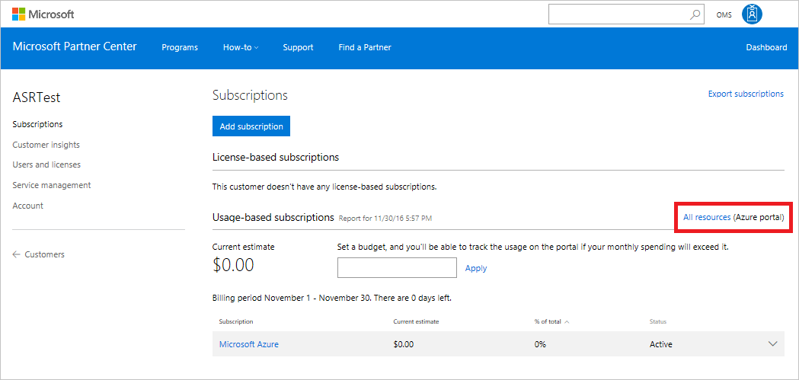Screen dimensions: 799x380
Task: Expand the Microsoft Azure subscription row
Action: (x=773, y=344)
